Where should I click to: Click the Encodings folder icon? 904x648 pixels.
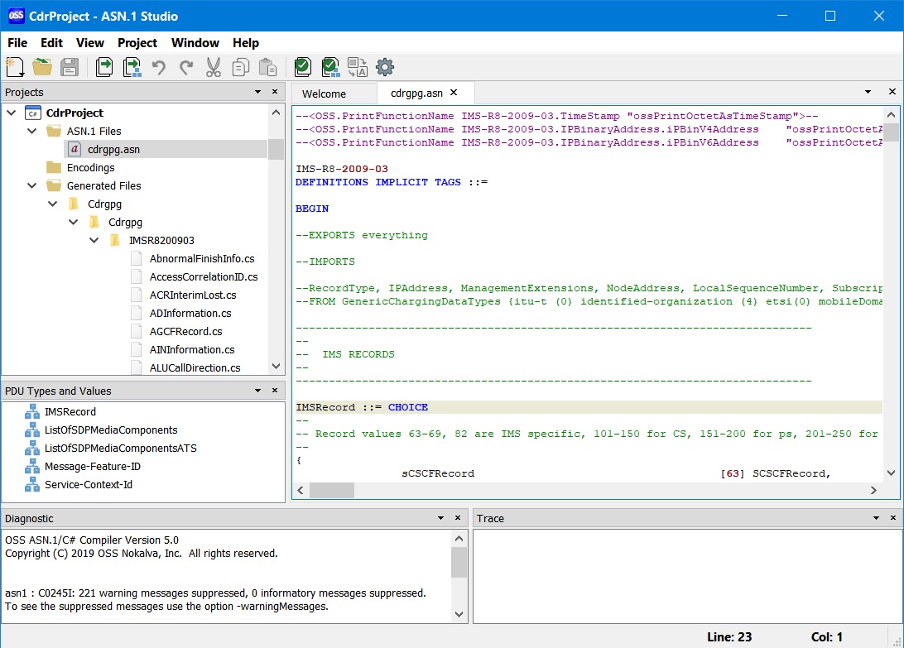pos(54,168)
